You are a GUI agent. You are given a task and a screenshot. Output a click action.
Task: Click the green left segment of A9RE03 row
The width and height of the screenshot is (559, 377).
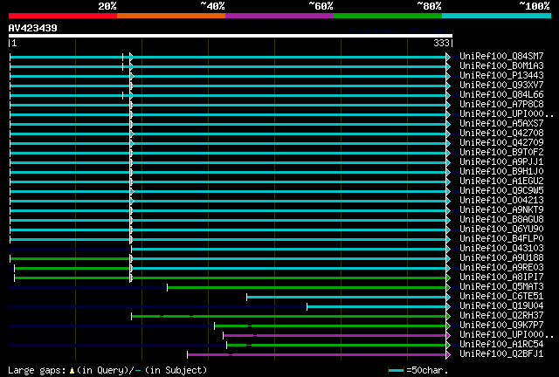(x=72, y=268)
